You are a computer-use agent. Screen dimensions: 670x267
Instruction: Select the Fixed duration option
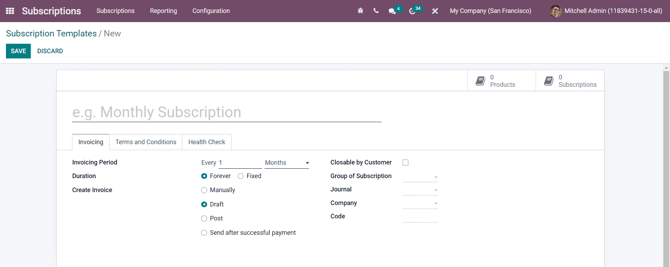tap(241, 176)
